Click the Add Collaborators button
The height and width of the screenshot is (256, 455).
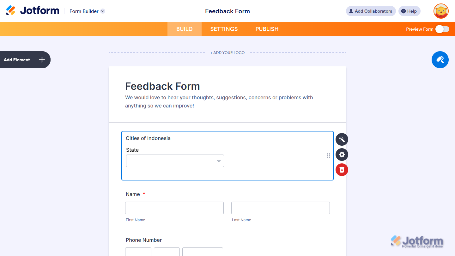[371, 11]
